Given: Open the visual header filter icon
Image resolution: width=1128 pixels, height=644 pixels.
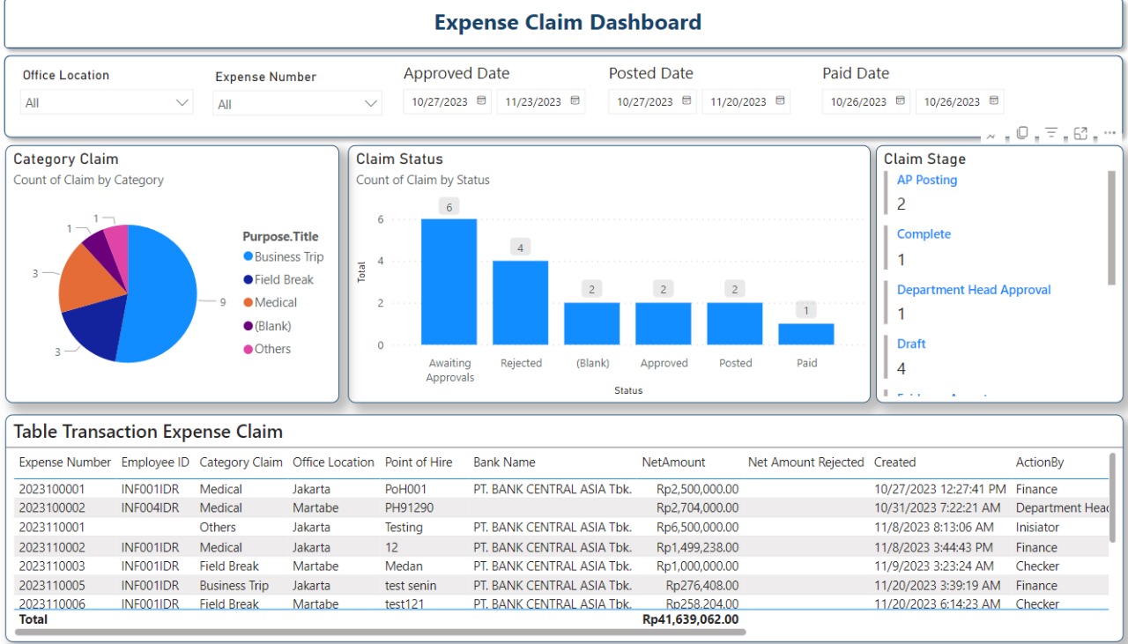Looking at the screenshot, I should (1052, 132).
